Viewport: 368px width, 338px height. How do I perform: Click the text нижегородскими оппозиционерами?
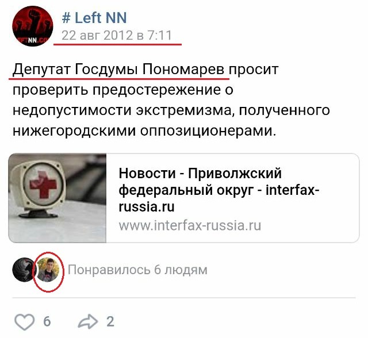point(144,130)
